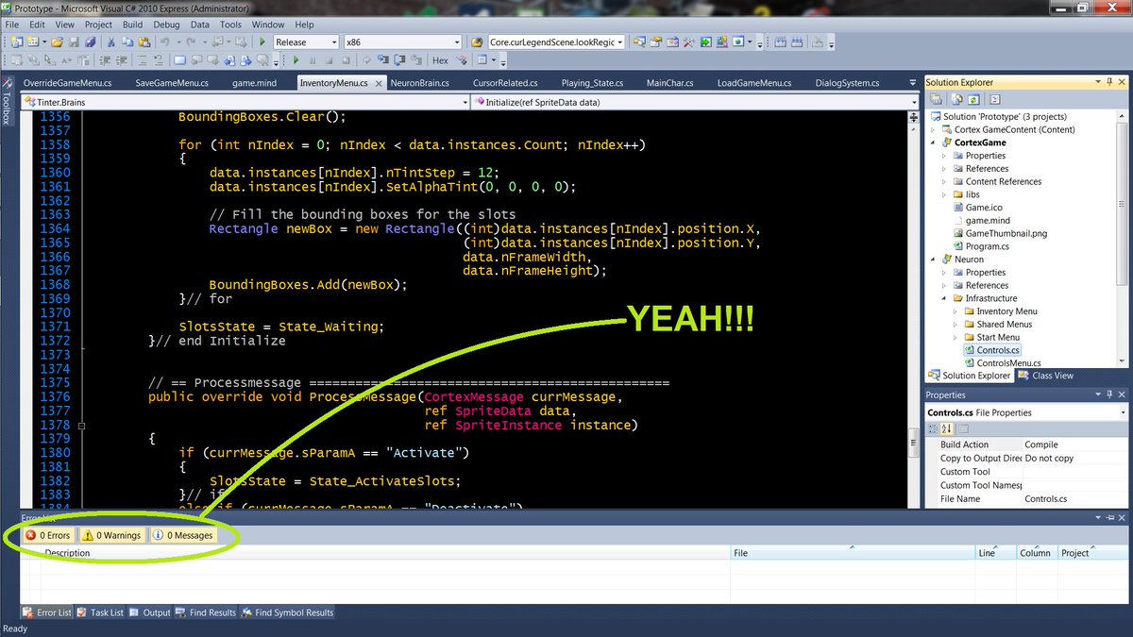The image size is (1133, 637).
Task: Click the Copy icon in toolbar
Action: [127, 42]
